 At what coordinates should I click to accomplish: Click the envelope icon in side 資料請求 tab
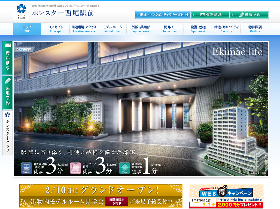(8, 45)
